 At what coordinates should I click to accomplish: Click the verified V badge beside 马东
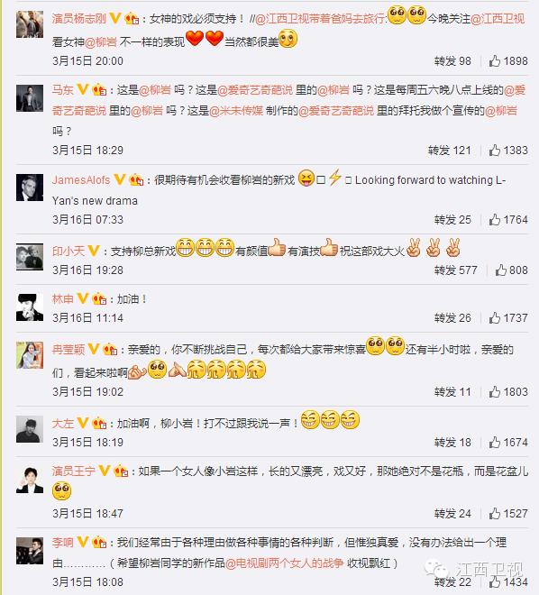82,89
